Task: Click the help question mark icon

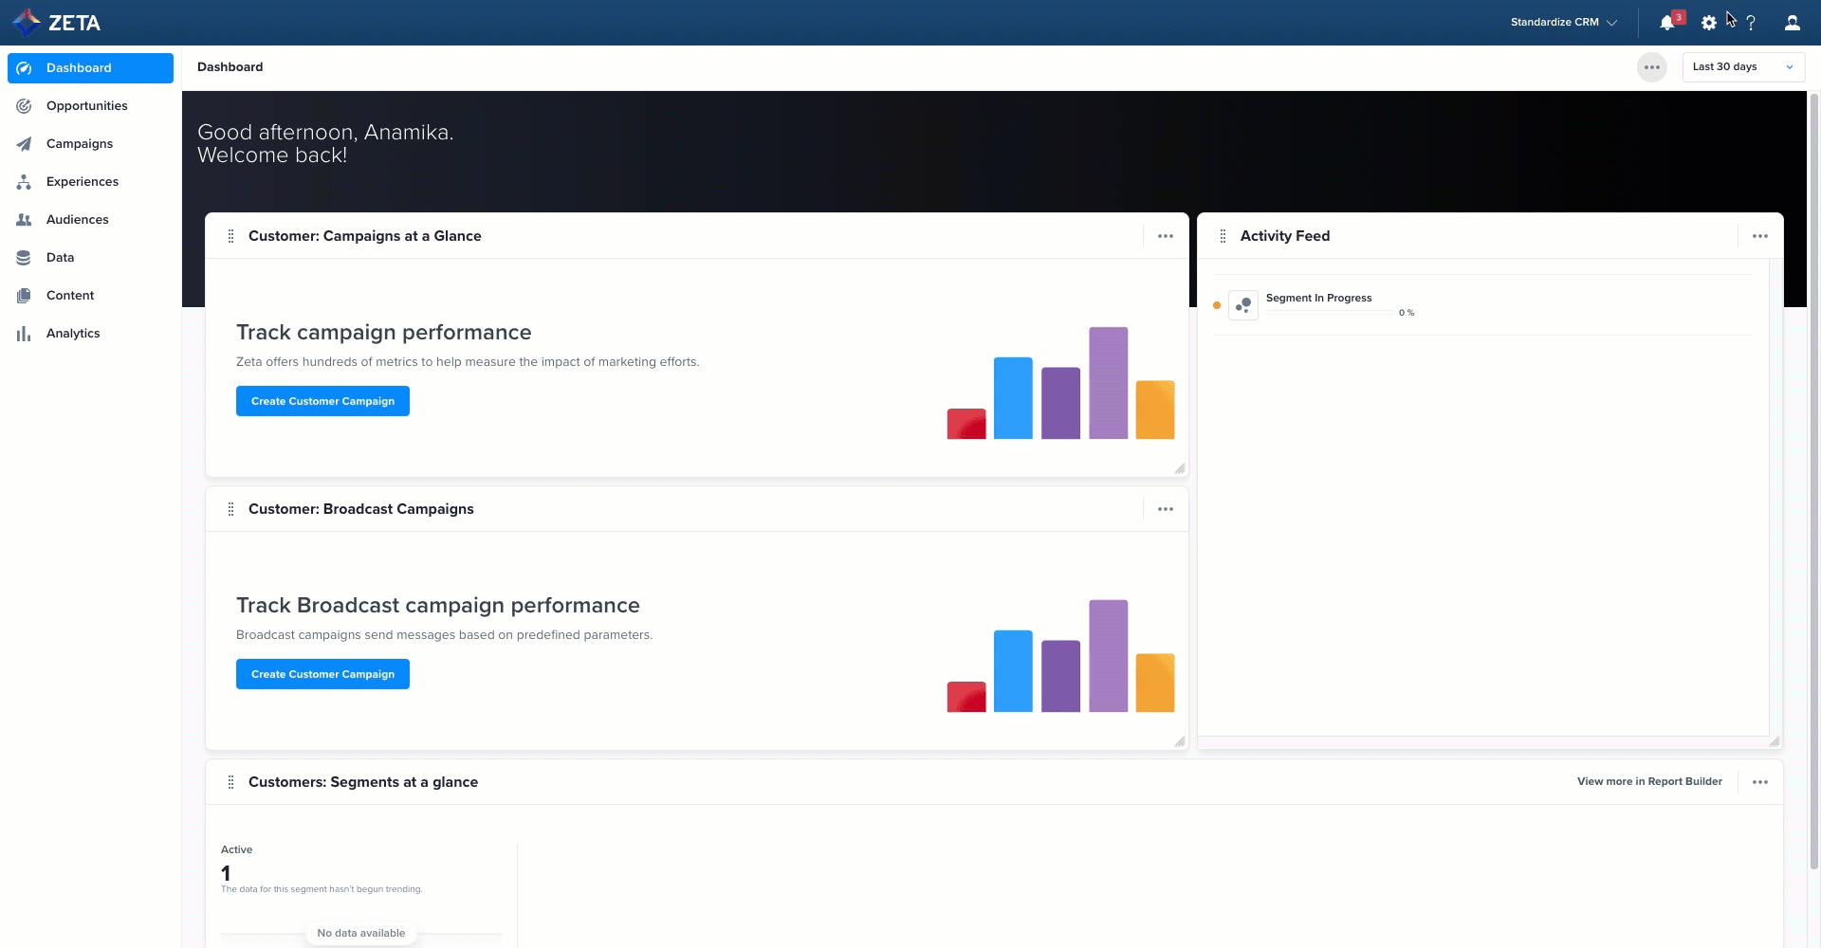Action: point(1751,23)
